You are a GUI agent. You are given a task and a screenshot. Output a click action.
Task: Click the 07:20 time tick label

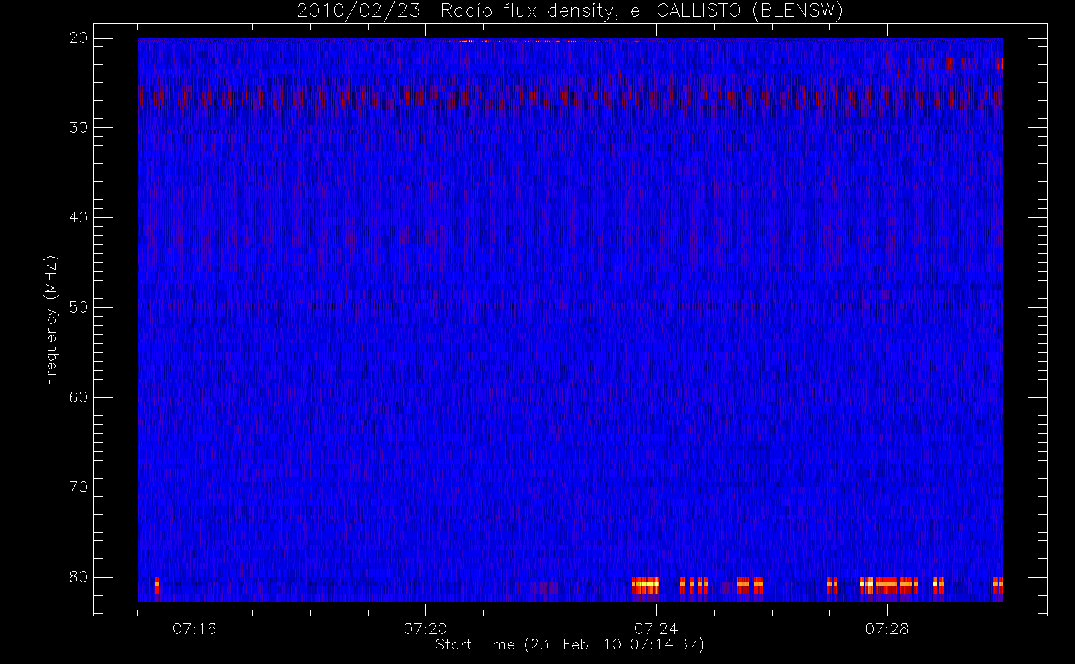[x=425, y=629]
